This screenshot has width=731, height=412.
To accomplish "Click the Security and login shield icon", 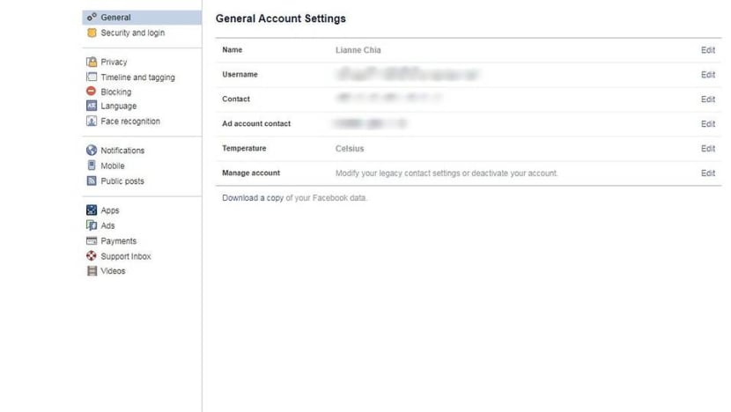I will pyautogui.click(x=92, y=33).
